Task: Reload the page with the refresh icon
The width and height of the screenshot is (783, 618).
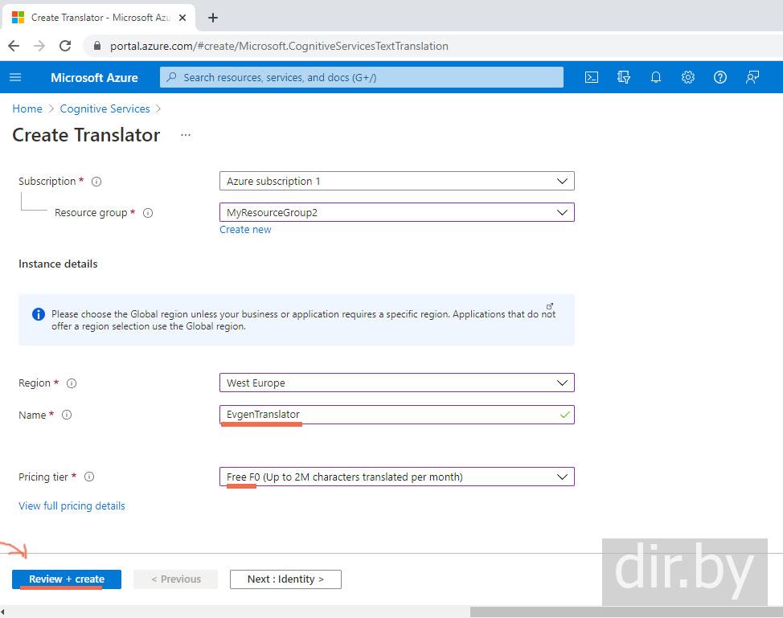Action: 65,46
